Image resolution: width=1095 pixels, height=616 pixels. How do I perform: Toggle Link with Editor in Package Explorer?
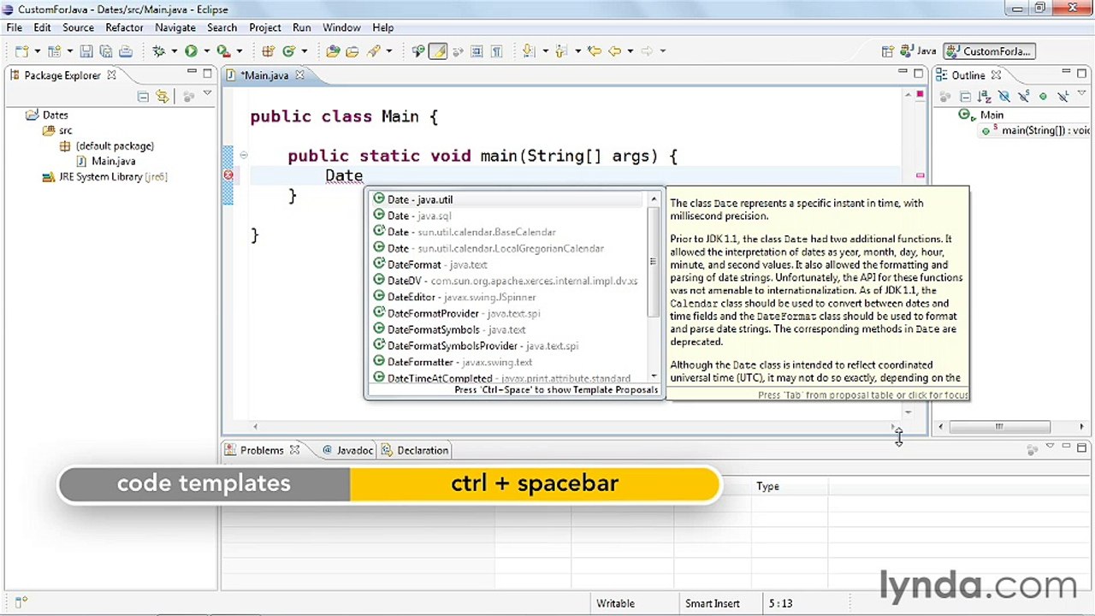coord(162,97)
